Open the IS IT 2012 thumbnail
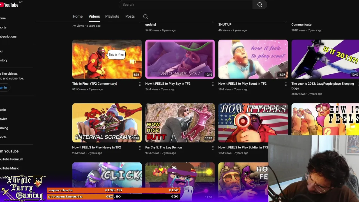The width and height of the screenshot is (359, 202). click(x=325, y=59)
